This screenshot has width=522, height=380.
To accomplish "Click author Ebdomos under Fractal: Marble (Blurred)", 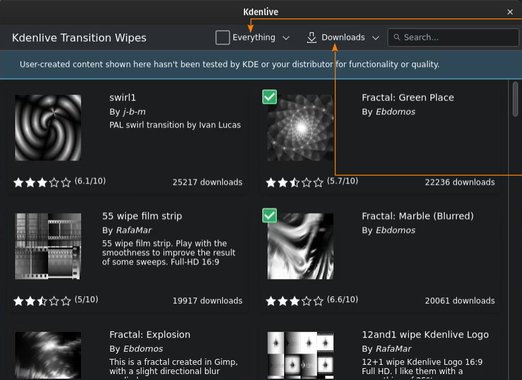I will point(395,230).
